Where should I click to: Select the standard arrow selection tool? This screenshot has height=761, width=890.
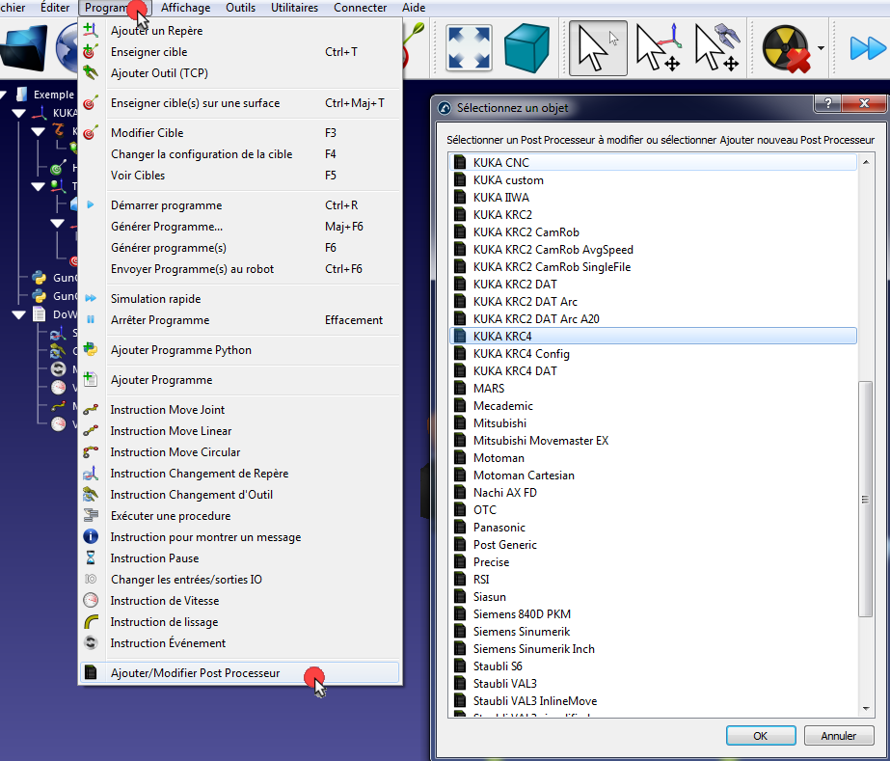598,48
